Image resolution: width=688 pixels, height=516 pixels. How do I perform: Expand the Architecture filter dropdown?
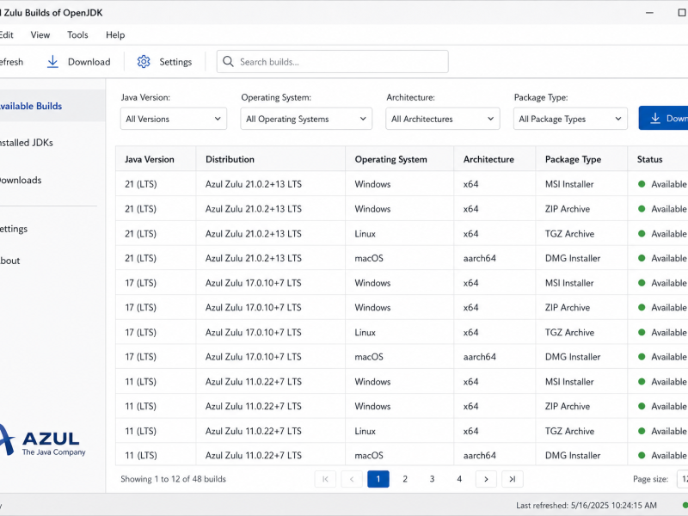(443, 119)
